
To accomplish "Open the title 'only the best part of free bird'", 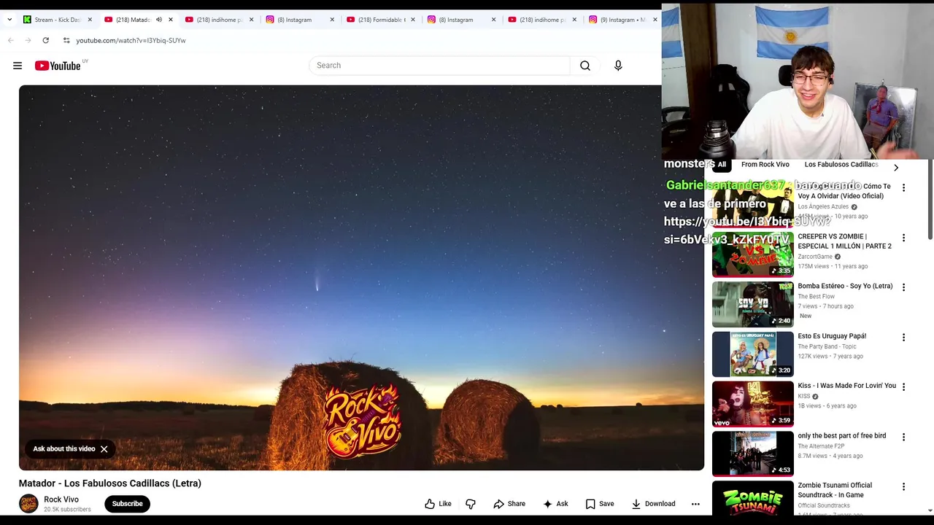I will click(841, 436).
